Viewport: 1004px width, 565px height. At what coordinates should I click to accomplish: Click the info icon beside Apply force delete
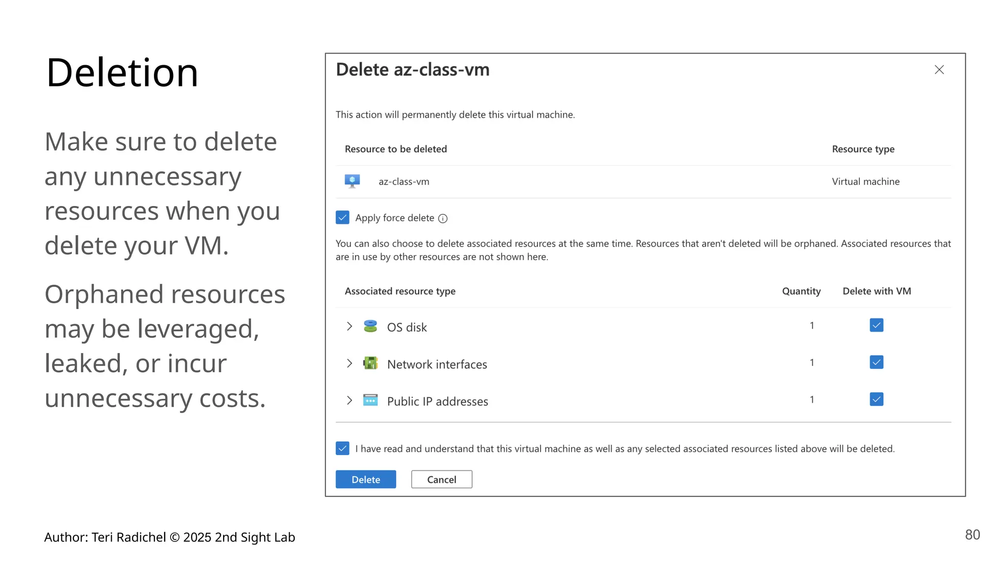point(443,218)
